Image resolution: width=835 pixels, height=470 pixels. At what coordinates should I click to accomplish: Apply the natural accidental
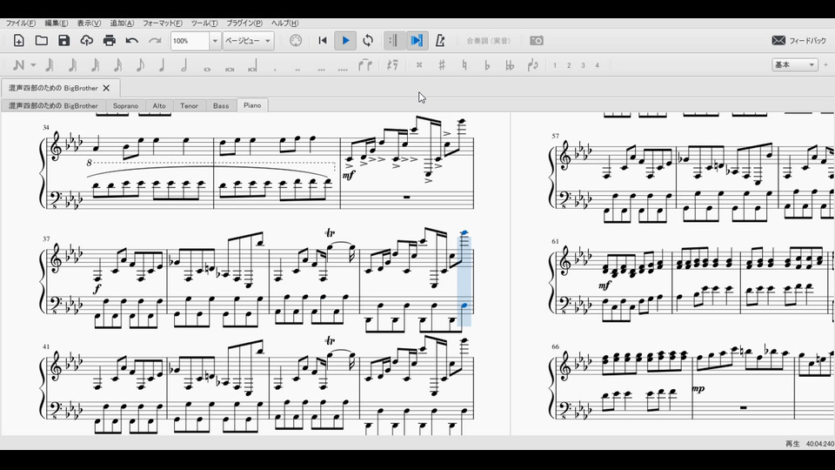[464, 65]
